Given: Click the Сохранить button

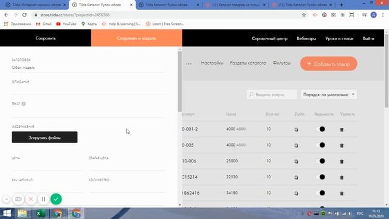Looking at the screenshot, I should pyautogui.click(x=46, y=38).
